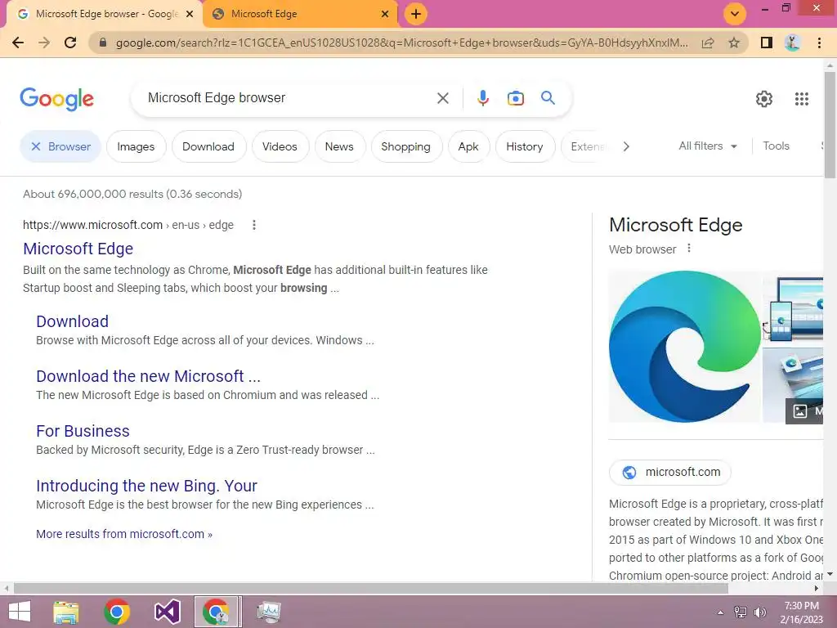Close the Microsoft Edge browser Google tab
This screenshot has width=837, height=628.
[190, 15]
